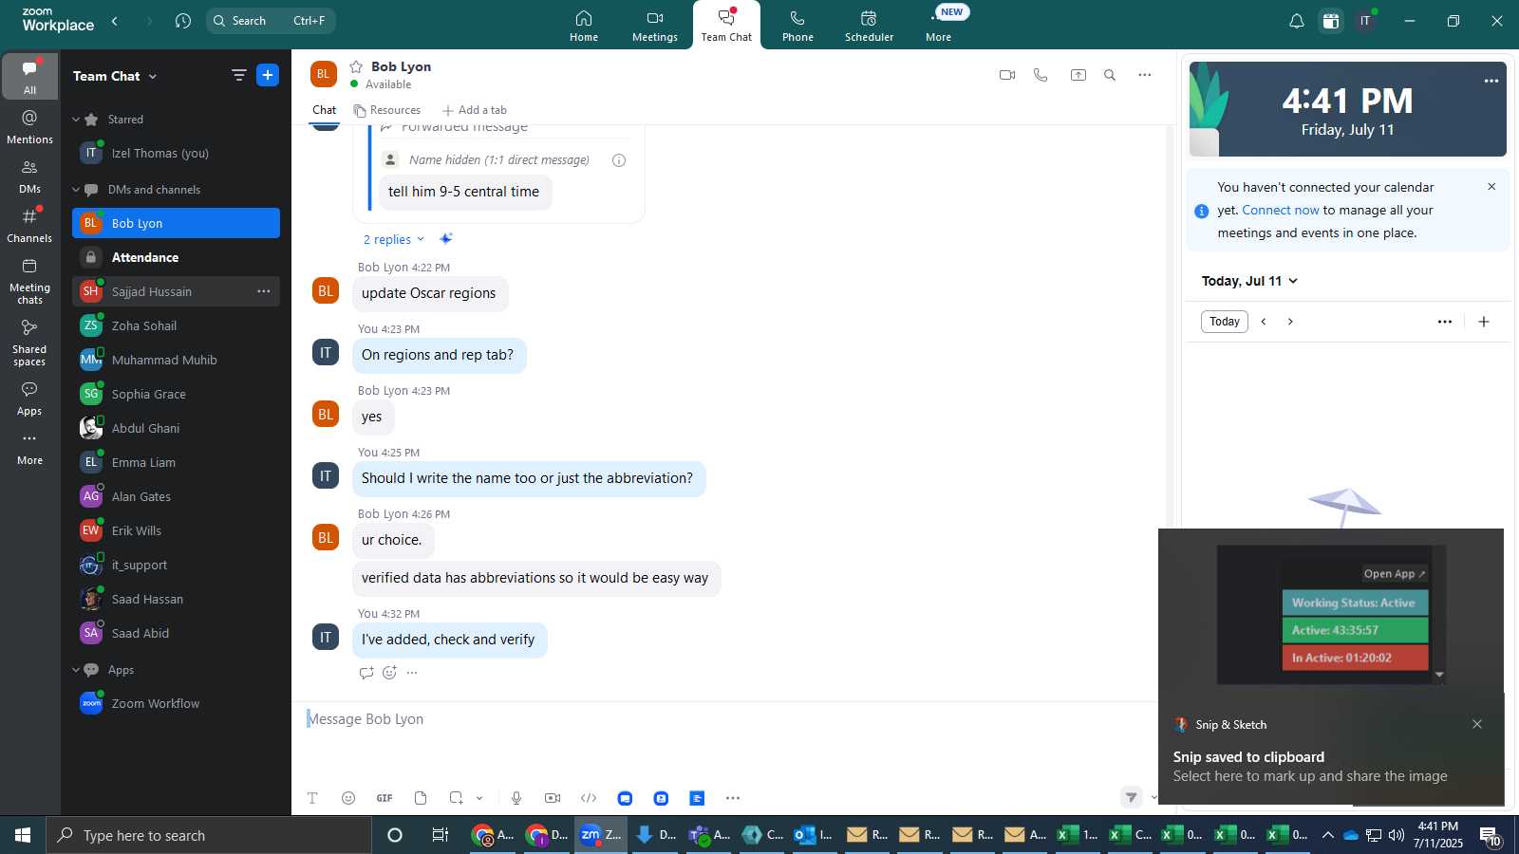Click Add a tab
This screenshot has width=1519, height=854.
coord(475,110)
